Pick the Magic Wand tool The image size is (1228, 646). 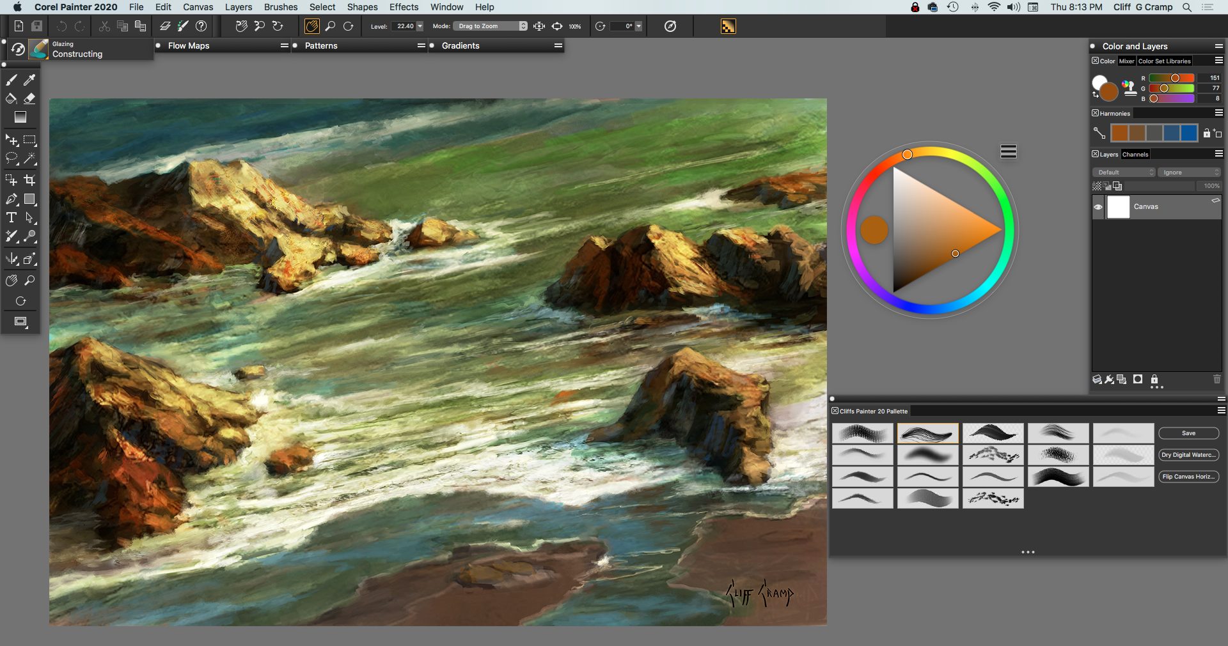click(x=29, y=158)
